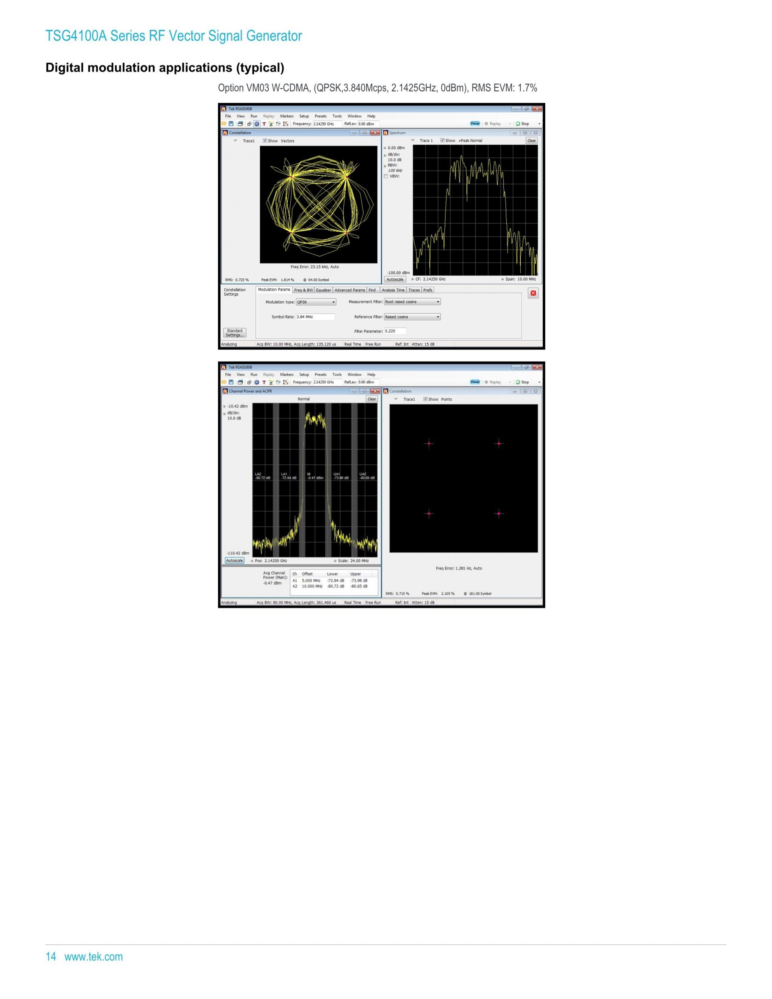This screenshot has height=999, width=772.
Task: Enable the VBW checkbox in Spectrum
Action: (x=386, y=176)
